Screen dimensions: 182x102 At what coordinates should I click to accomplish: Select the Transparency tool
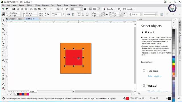click(x=3, y=79)
